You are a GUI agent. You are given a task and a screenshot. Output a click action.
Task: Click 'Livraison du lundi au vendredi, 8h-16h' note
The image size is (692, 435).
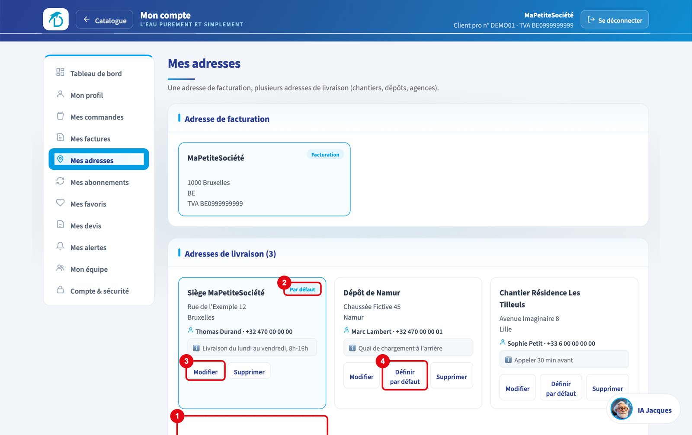click(x=252, y=348)
